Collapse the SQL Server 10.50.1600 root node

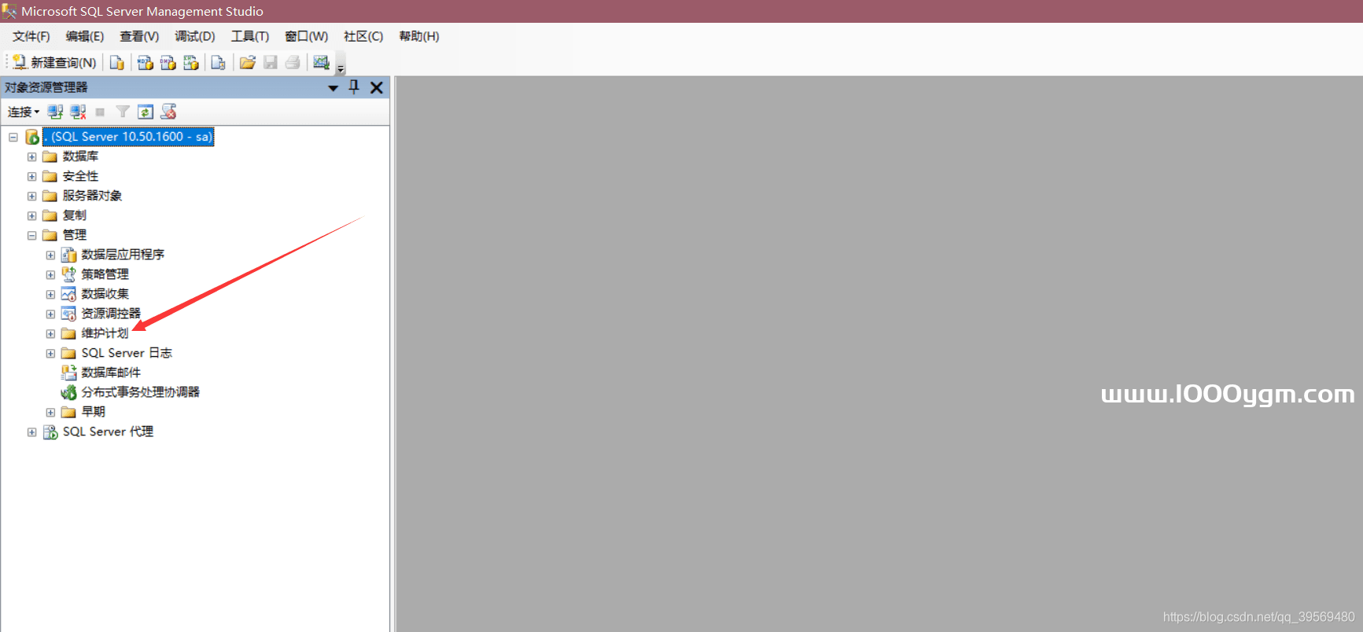tap(13, 137)
